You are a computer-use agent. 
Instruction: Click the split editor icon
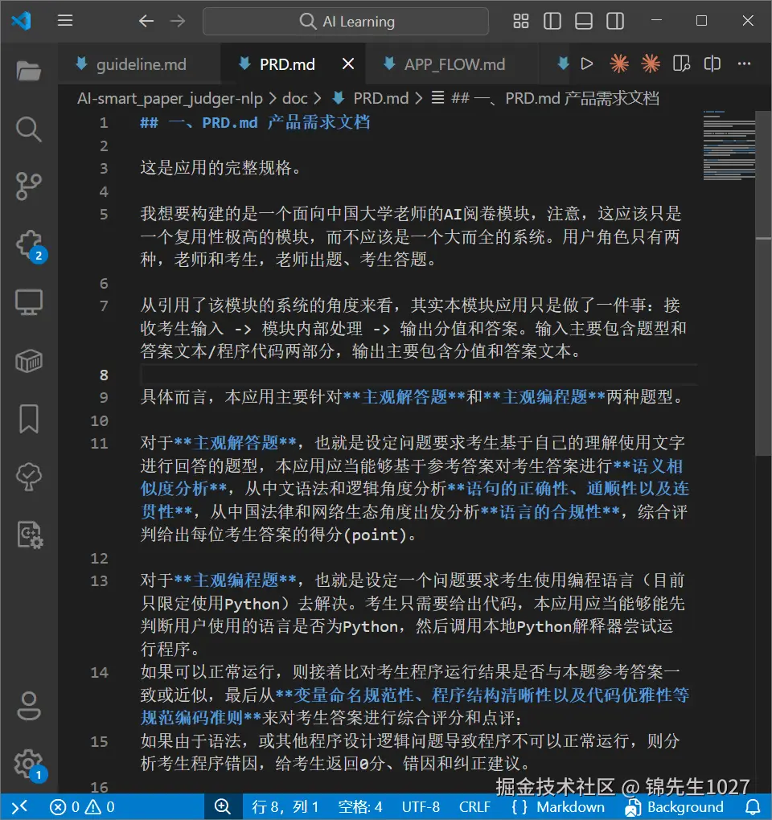pos(712,64)
